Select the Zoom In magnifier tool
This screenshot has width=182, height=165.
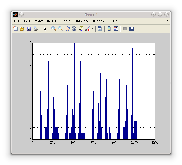point(54,29)
